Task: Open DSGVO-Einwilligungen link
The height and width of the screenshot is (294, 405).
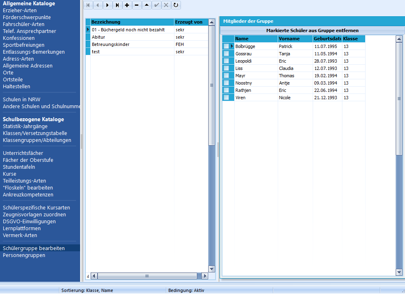Action: pos(29,221)
